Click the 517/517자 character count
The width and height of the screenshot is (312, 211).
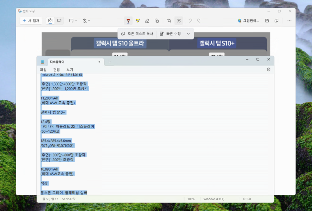69,199
